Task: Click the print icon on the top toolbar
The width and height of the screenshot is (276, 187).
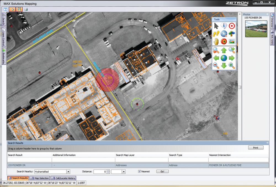Action: (x=26, y=9)
